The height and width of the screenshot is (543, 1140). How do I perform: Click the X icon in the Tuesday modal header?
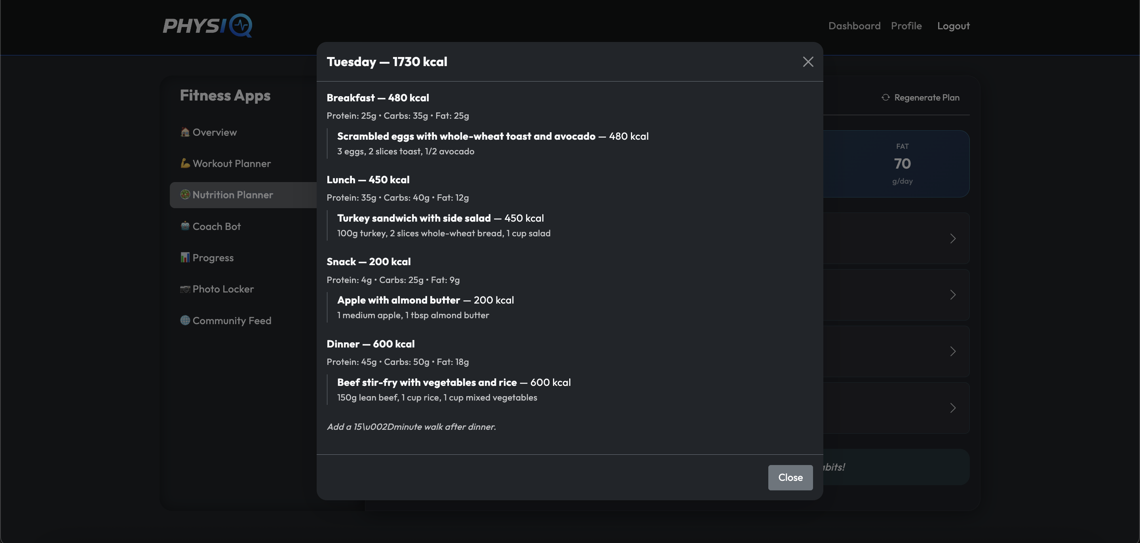[x=807, y=62]
